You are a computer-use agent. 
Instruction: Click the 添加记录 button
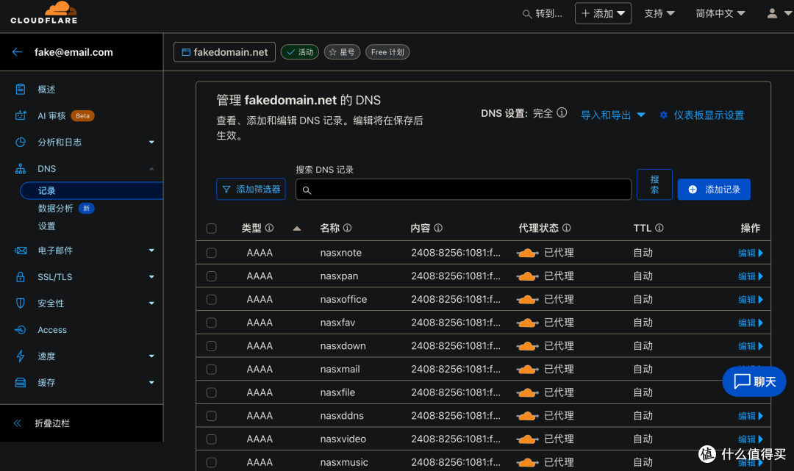coord(714,189)
